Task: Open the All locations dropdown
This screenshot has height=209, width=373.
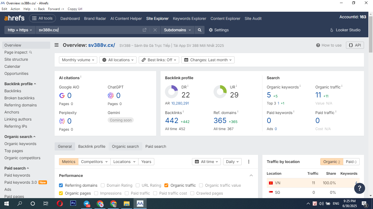Action: 118,60
